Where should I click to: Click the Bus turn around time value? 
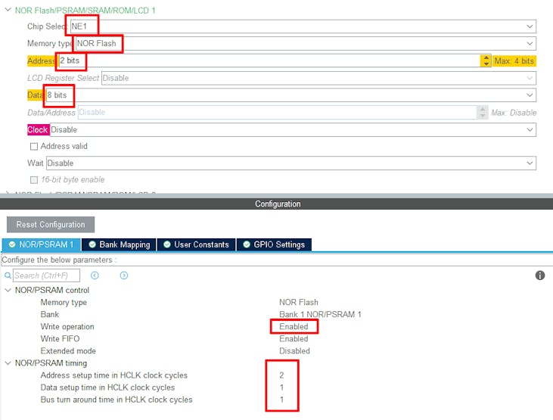(281, 400)
